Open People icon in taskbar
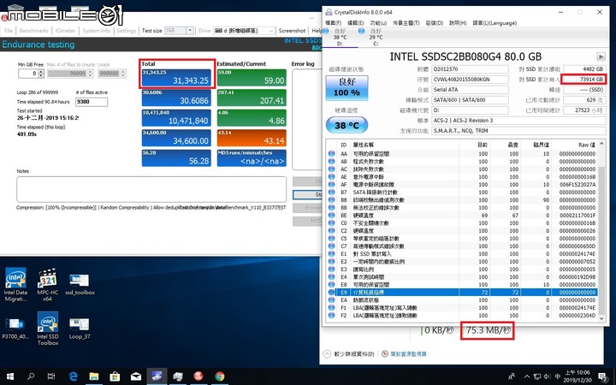The image size is (616, 385). point(512,376)
